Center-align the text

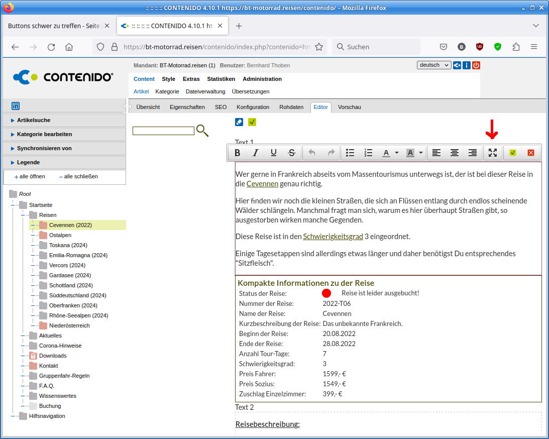click(455, 153)
